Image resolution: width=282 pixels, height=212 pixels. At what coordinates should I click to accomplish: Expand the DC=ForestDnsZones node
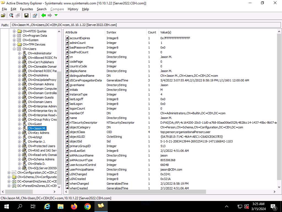click(x=9, y=186)
